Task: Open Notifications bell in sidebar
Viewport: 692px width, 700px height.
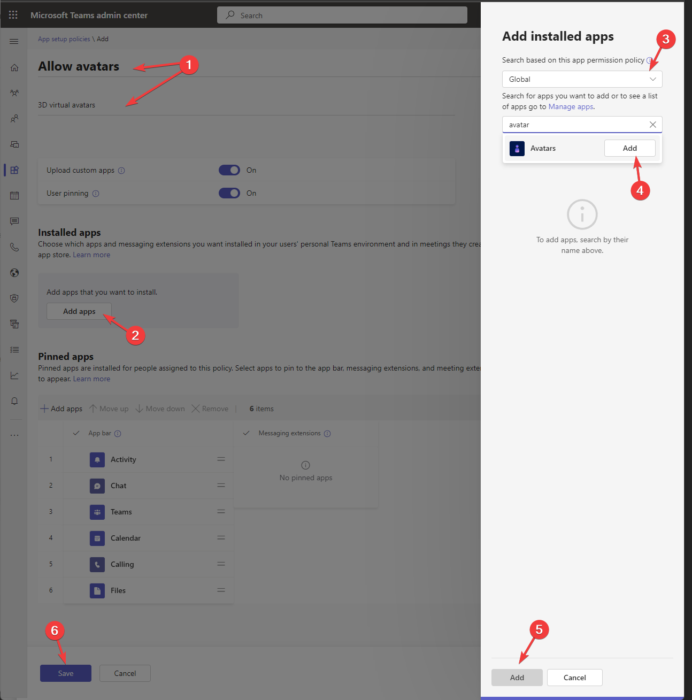Action: tap(14, 401)
